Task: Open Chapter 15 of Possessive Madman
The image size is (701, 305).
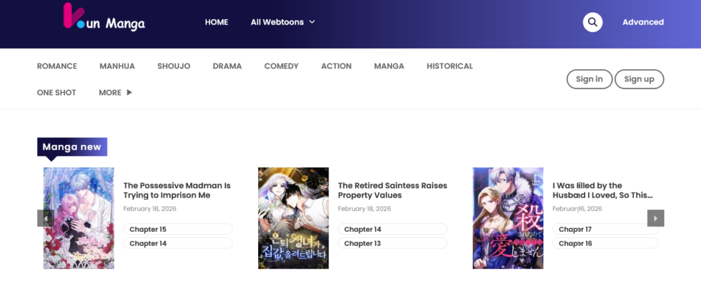Action: (x=177, y=229)
